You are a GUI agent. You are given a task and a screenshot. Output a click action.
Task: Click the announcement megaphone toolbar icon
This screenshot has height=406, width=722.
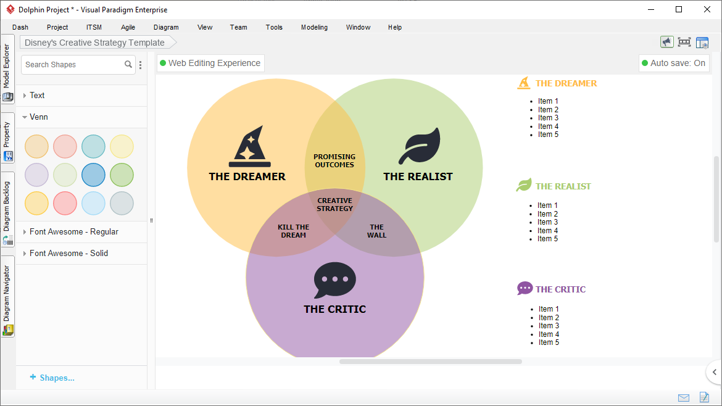666,43
